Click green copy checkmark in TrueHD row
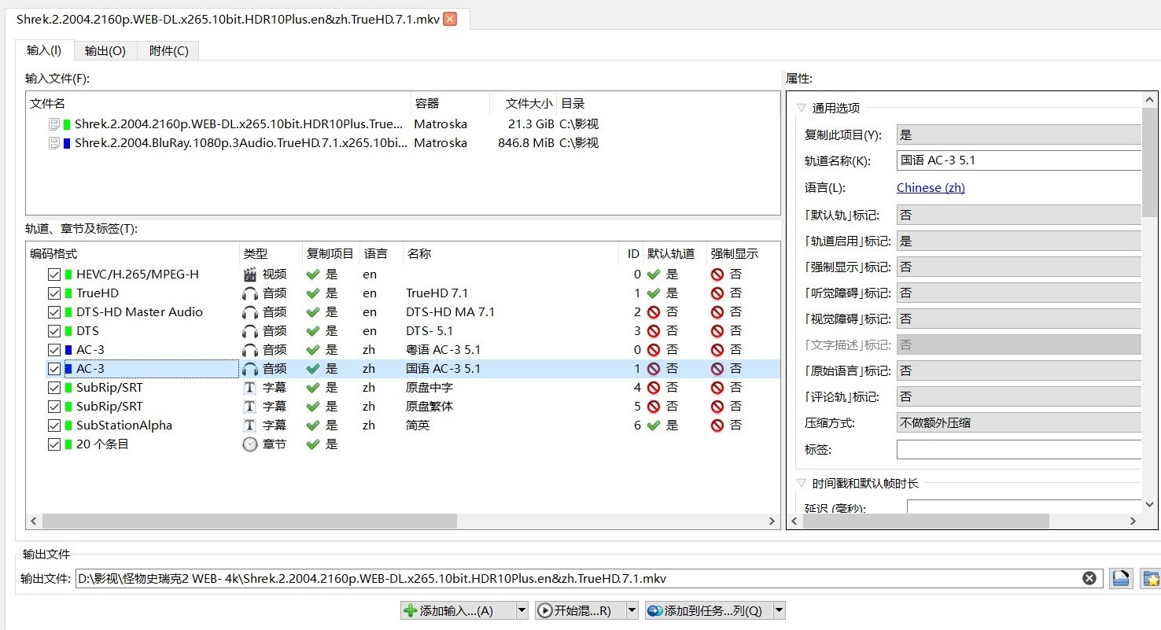1161x630 pixels. coord(313,293)
